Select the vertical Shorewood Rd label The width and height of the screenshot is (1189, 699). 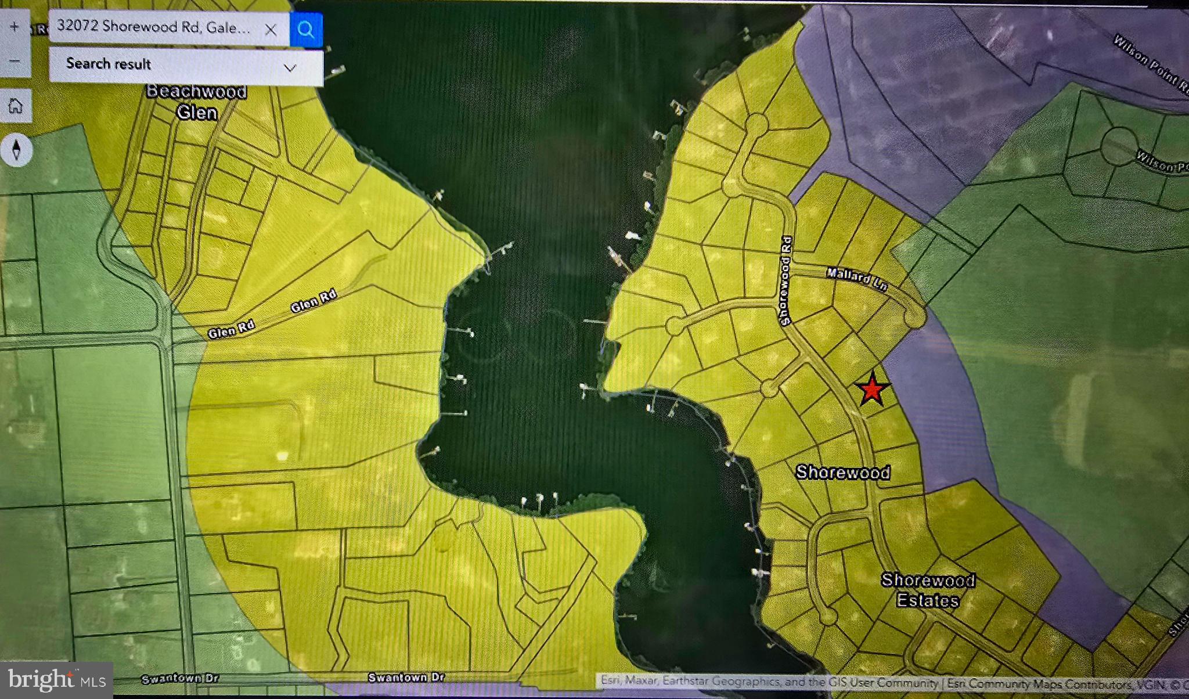coord(786,280)
